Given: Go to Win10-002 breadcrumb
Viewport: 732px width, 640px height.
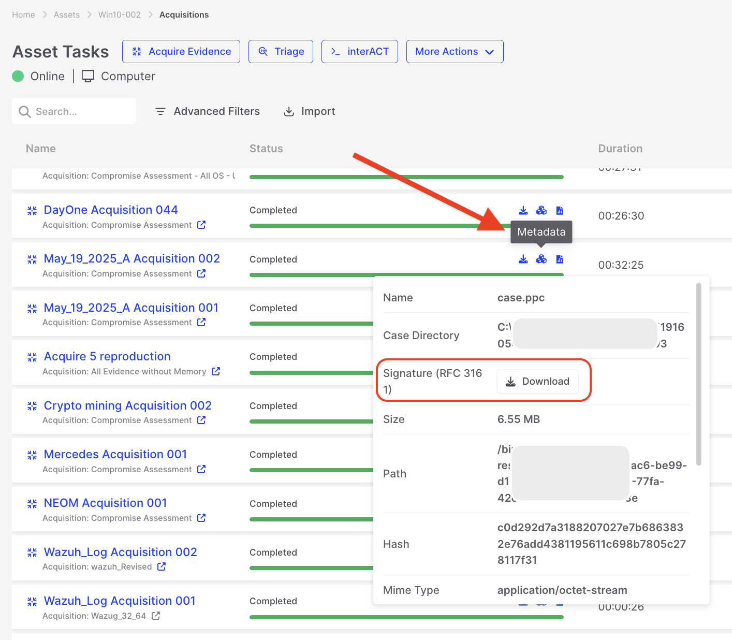Looking at the screenshot, I should coord(120,14).
